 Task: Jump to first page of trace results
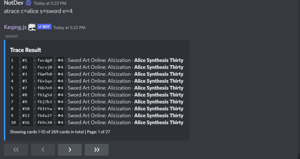coord(16,150)
